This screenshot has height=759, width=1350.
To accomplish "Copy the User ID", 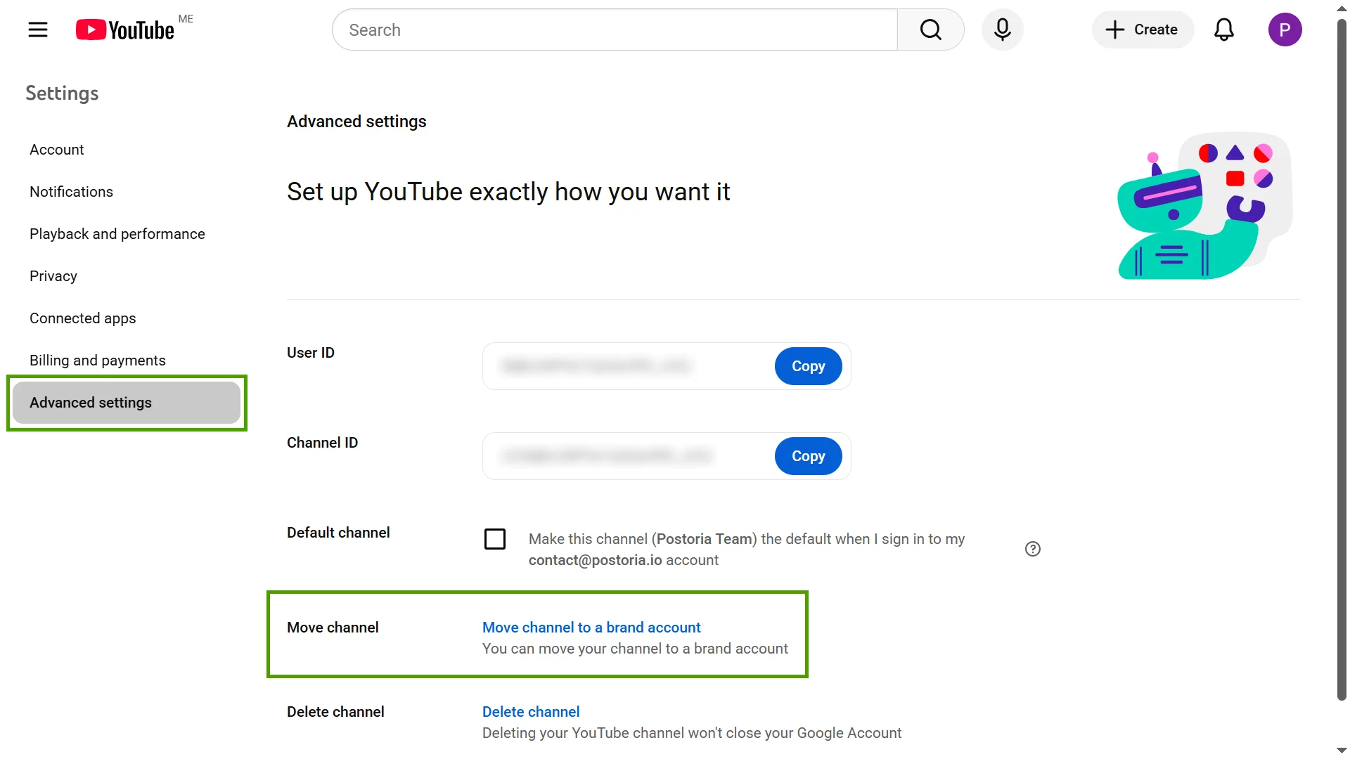I will coord(807,366).
